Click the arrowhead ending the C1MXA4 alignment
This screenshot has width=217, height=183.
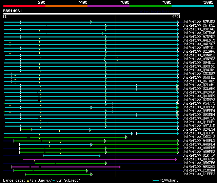(87, 171)
